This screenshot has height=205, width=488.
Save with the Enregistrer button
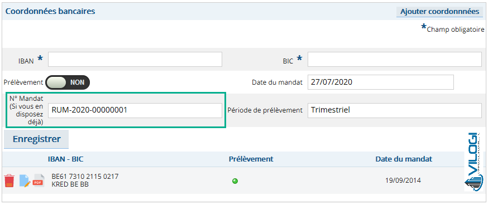click(36, 139)
